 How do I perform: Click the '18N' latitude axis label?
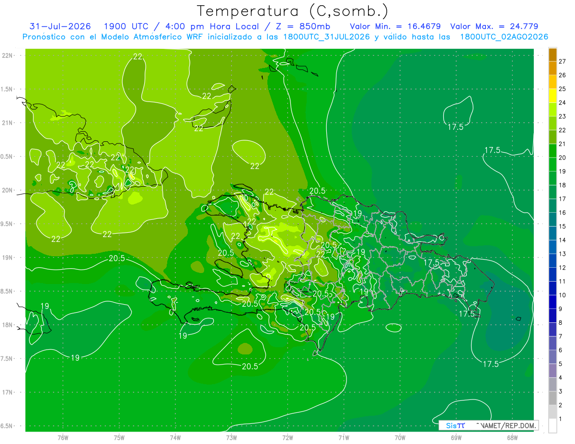click(7, 325)
